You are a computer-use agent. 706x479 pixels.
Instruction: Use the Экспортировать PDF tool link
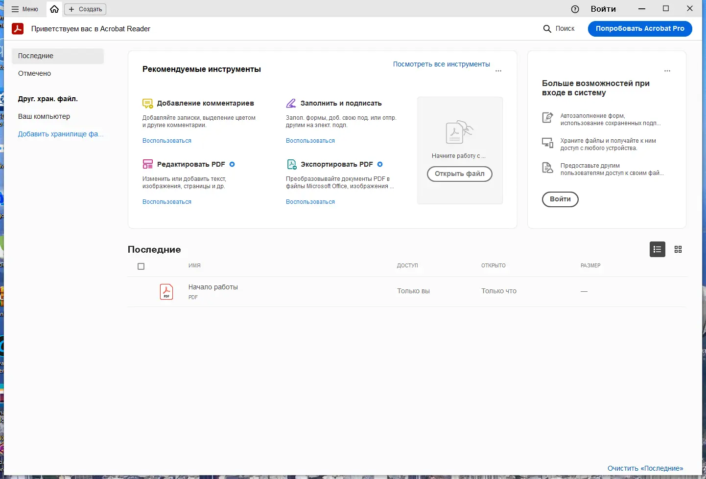click(310, 202)
